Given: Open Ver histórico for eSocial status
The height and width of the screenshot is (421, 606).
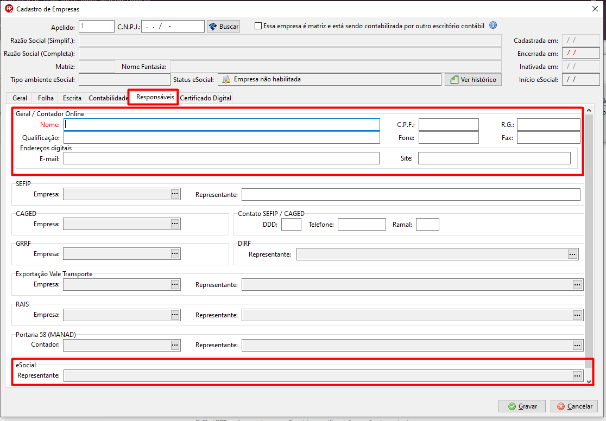Looking at the screenshot, I should pyautogui.click(x=473, y=80).
